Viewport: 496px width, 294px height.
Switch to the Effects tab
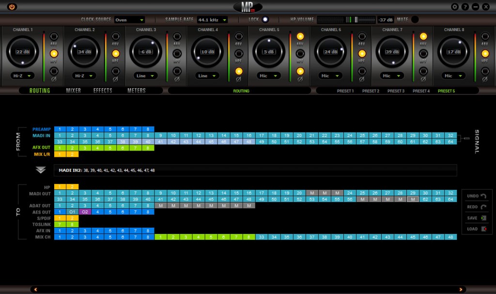click(x=103, y=91)
